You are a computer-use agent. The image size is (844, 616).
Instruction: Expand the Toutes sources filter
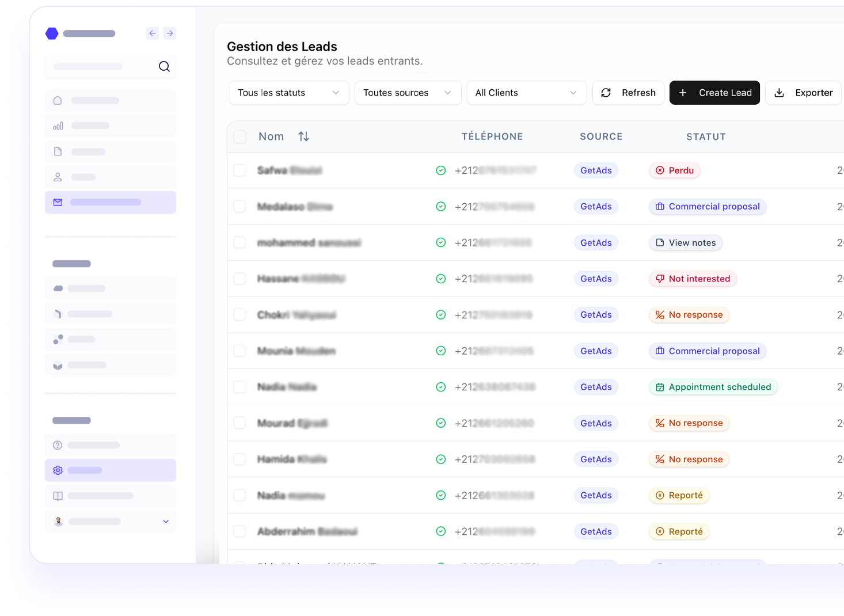[x=408, y=93]
